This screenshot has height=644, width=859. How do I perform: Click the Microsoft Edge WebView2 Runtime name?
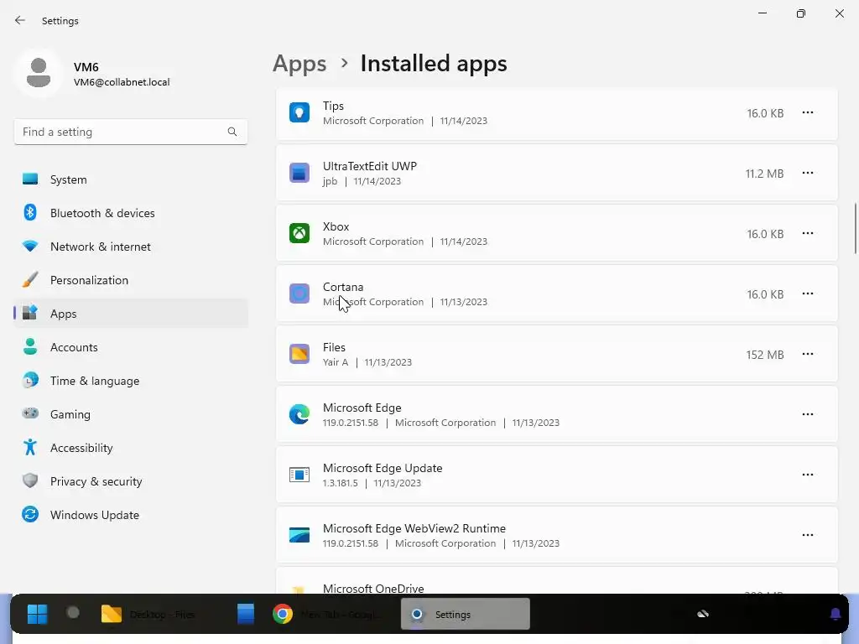tap(414, 528)
